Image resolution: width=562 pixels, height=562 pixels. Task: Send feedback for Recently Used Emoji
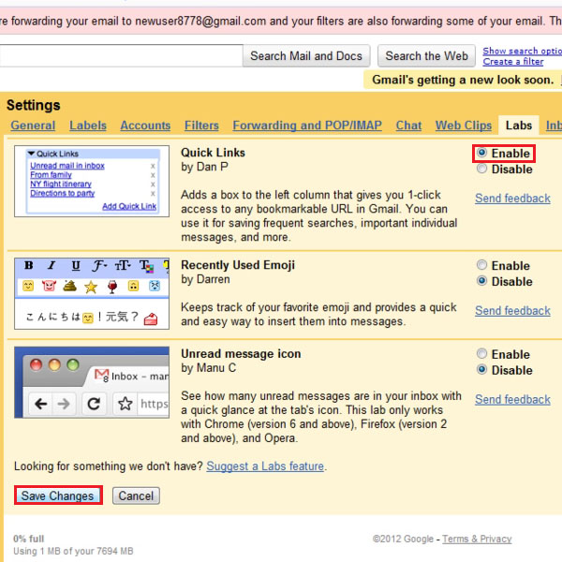(512, 310)
